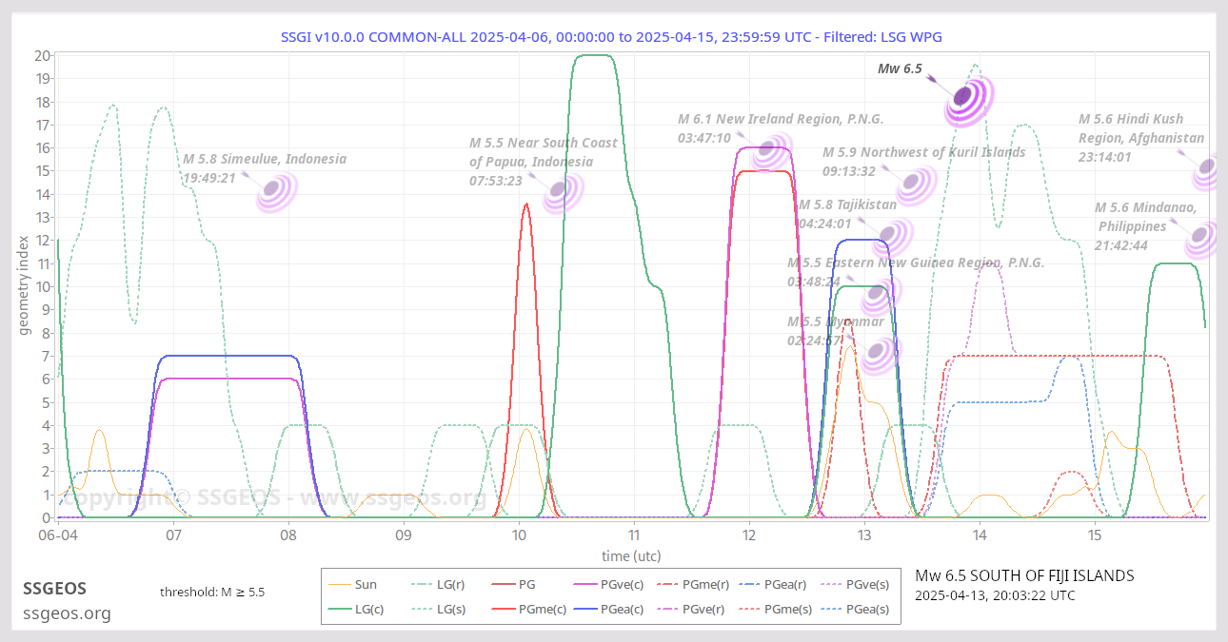Toggle the LG(c) series in the legend
The image size is (1228, 642).
click(x=357, y=609)
